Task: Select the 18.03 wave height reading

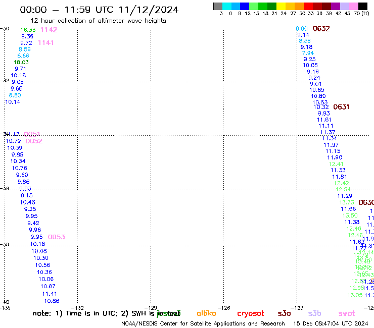Action: [21, 62]
